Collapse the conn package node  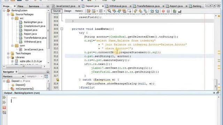pyautogui.click(x=13, y=45)
